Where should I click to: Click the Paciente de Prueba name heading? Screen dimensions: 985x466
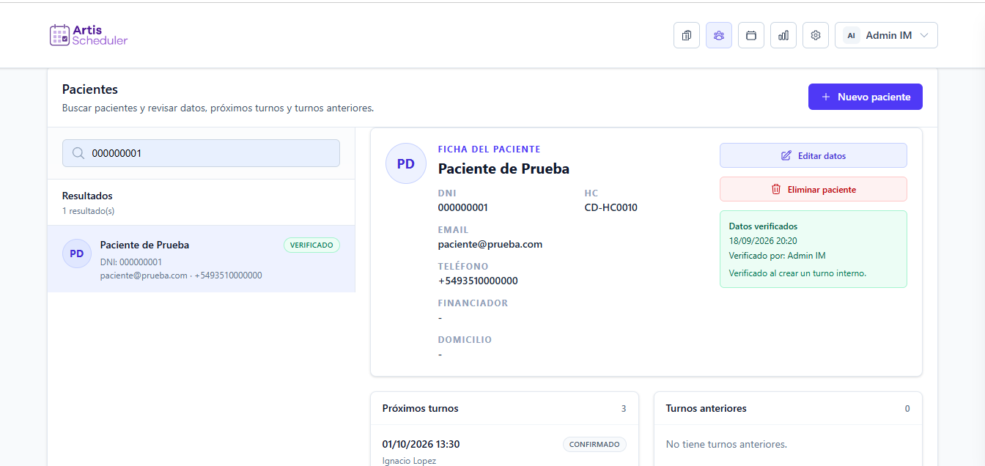pos(503,169)
